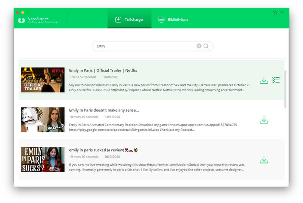Download 'Emily In Paris doesn't make any sense'
The image size is (303, 203).
264,120
